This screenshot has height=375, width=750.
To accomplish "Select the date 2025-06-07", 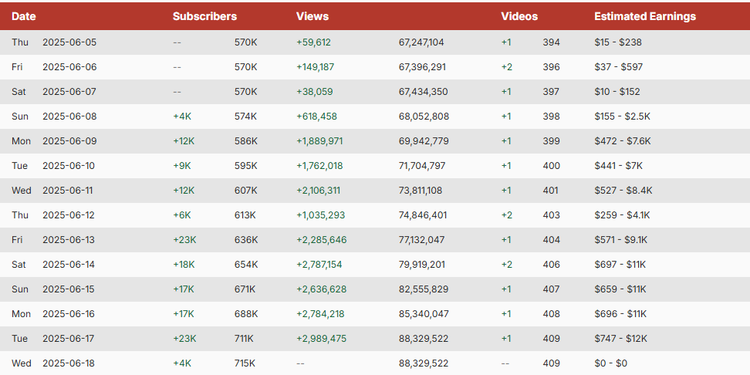I will point(69,92).
